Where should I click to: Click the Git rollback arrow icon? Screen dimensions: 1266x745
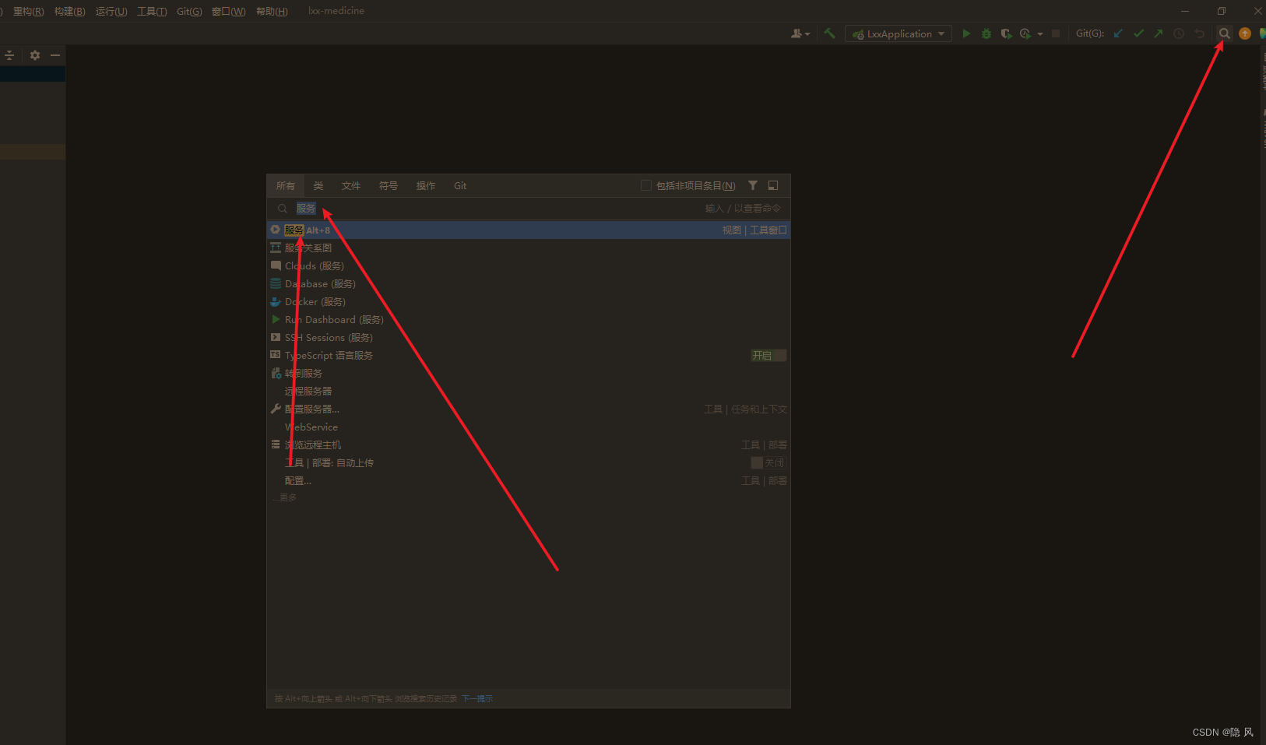click(1199, 33)
